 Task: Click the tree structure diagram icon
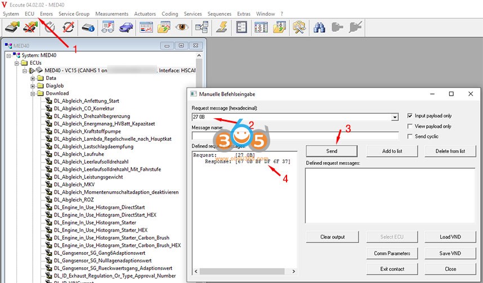click(x=202, y=27)
